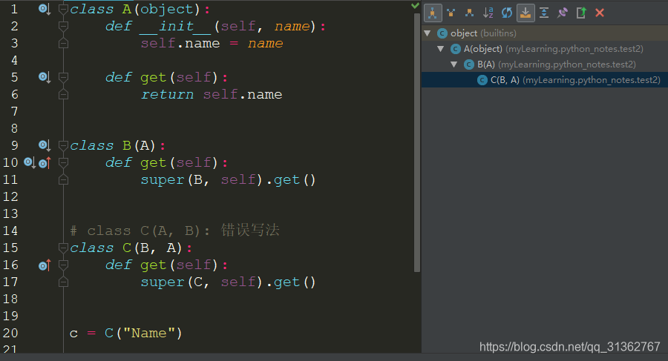This screenshot has height=361, width=668.
Task: Collapse the object (builtins) tree node
Action: tap(428, 33)
